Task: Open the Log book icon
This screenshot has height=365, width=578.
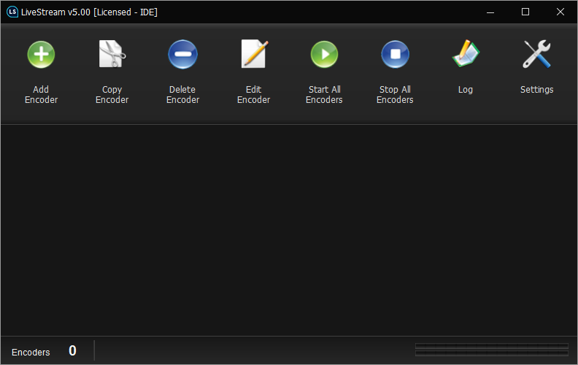Action: tap(466, 53)
